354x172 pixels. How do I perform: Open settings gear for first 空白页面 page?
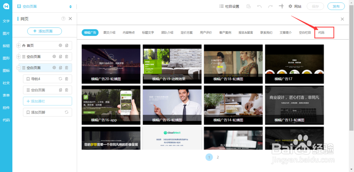click(54, 56)
